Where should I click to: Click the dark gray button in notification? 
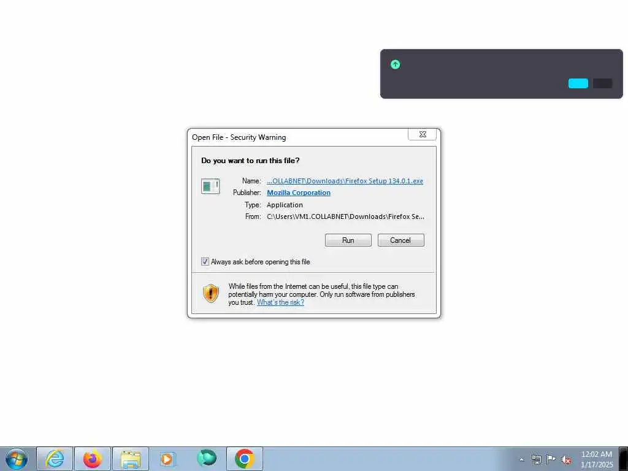602,83
